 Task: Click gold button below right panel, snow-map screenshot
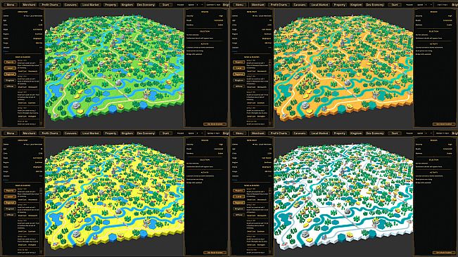(x=444, y=253)
